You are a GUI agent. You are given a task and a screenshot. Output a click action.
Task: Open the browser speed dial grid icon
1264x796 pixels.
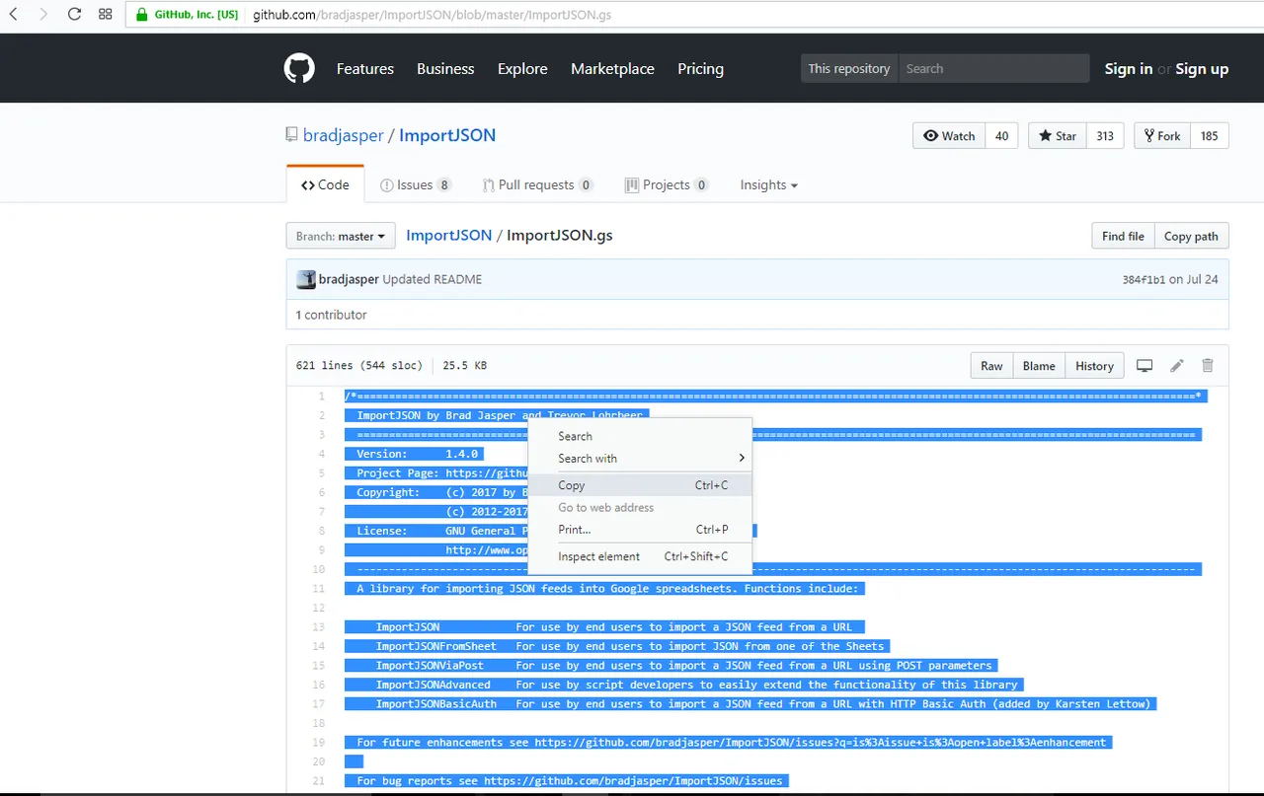pos(105,15)
